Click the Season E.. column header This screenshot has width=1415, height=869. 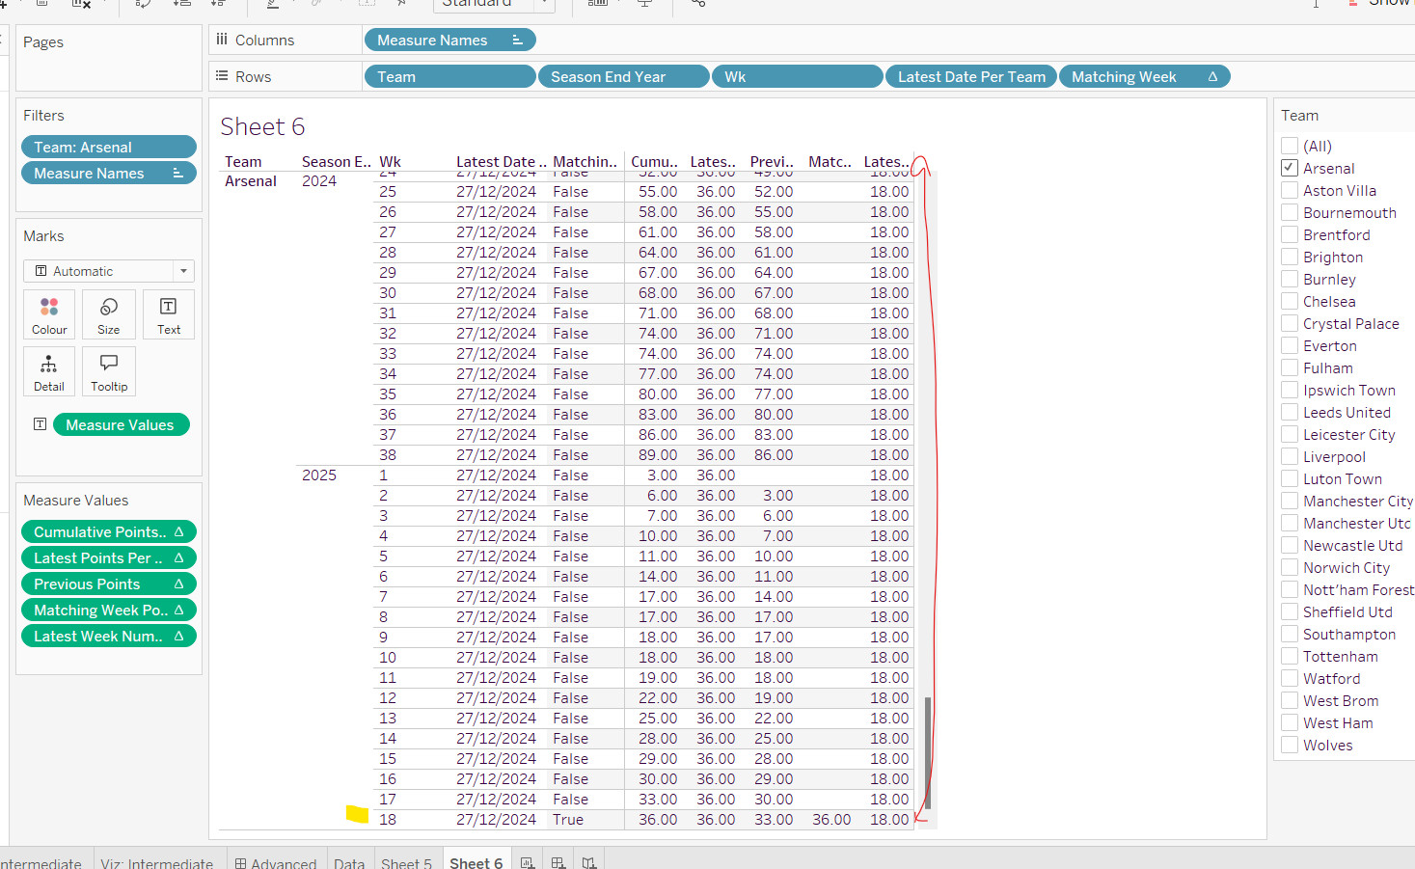coord(336,161)
